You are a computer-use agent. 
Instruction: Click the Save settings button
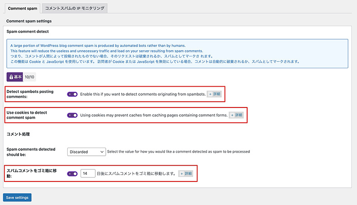coord(17,197)
